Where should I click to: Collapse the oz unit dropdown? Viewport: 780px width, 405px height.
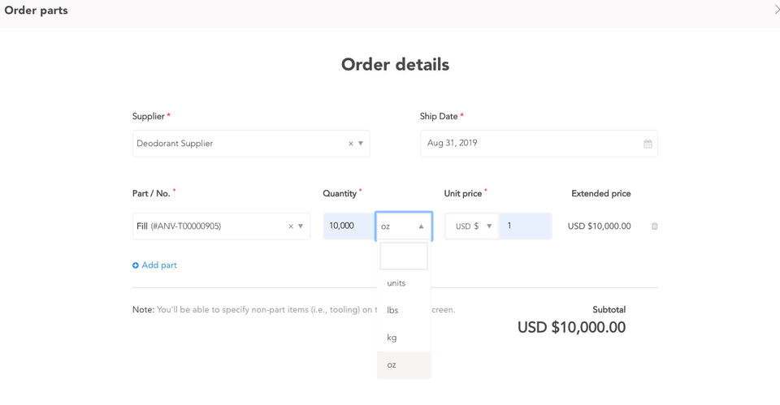point(421,226)
